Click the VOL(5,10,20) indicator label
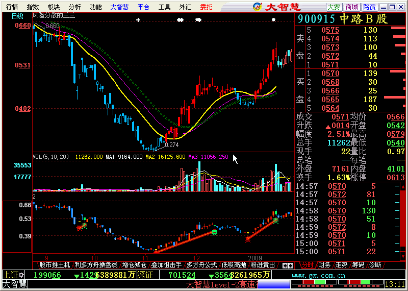Screen dimensions: 408x291 (50, 157)
